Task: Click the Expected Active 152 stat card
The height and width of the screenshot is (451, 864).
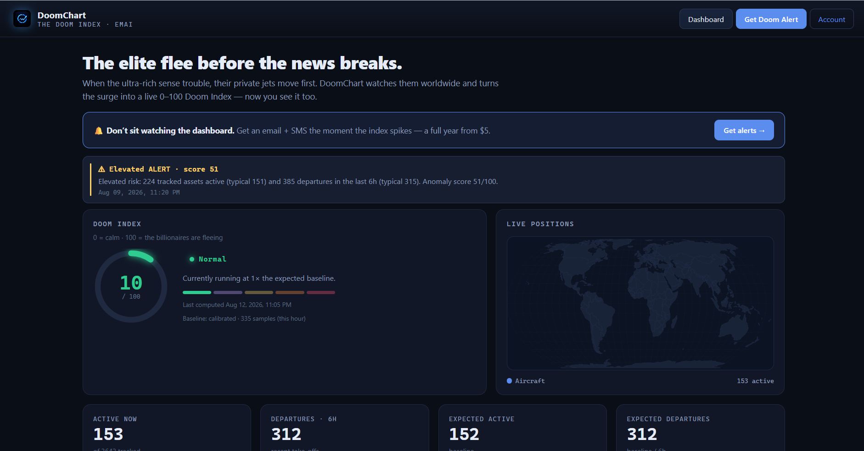Action: pos(522,428)
